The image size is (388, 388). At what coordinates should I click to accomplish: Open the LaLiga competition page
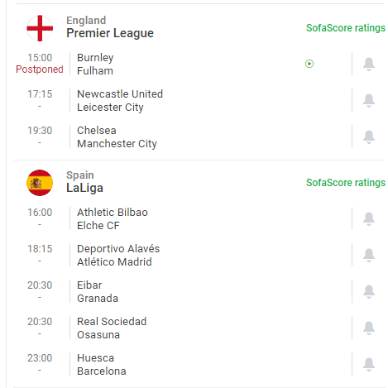click(x=84, y=188)
